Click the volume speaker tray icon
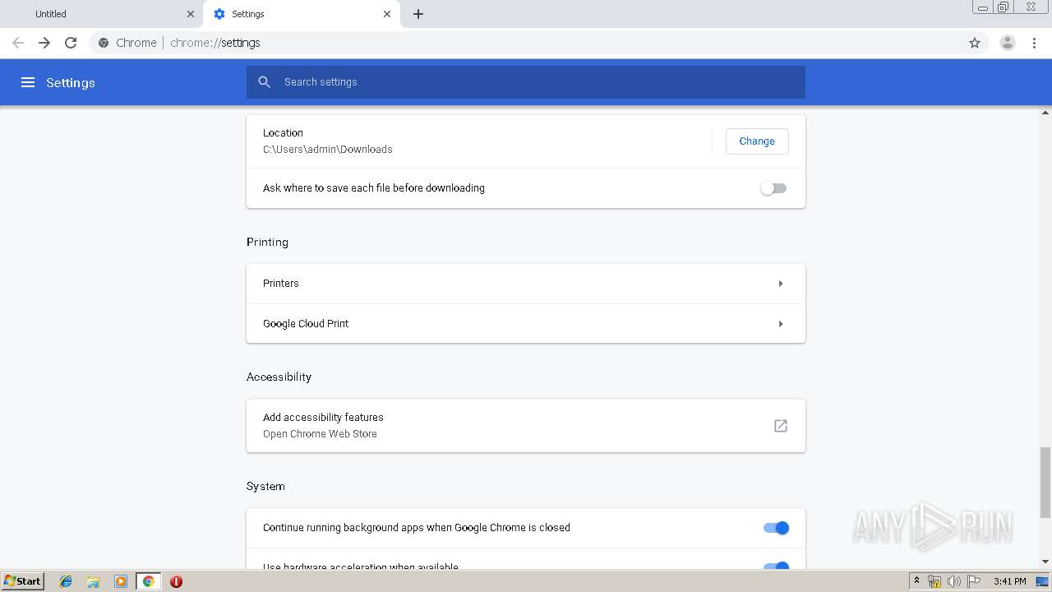The width and height of the screenshot is (1052, 592). [954, 581]
